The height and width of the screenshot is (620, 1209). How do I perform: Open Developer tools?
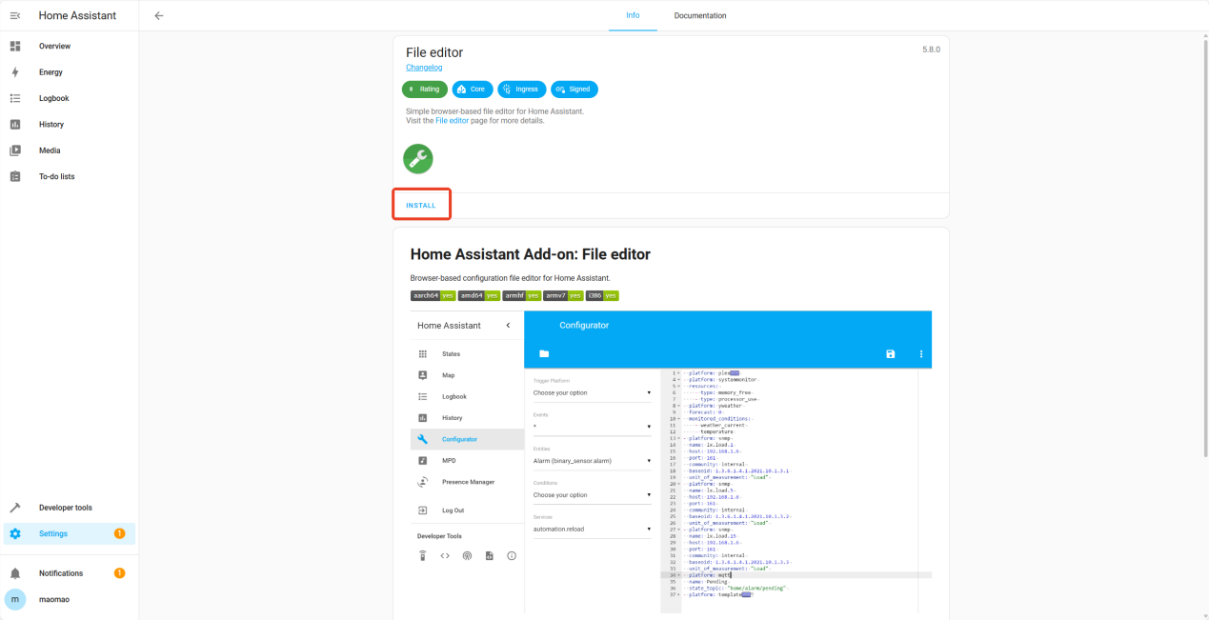(70, 508)
